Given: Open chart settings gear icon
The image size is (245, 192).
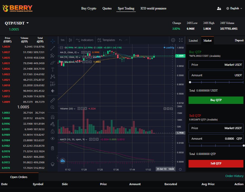Looking at the screenshot, I should 173,40.
